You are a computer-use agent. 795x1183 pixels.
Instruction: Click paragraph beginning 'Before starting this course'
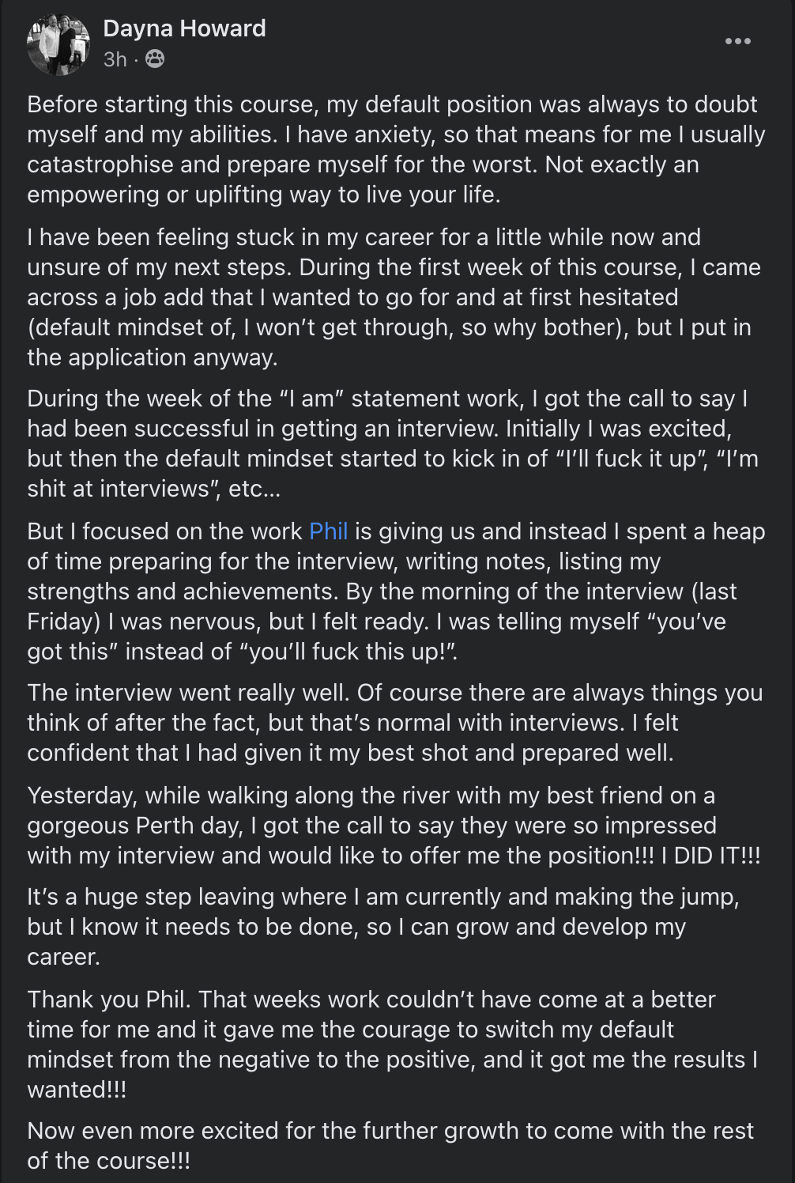click(396, 149)
